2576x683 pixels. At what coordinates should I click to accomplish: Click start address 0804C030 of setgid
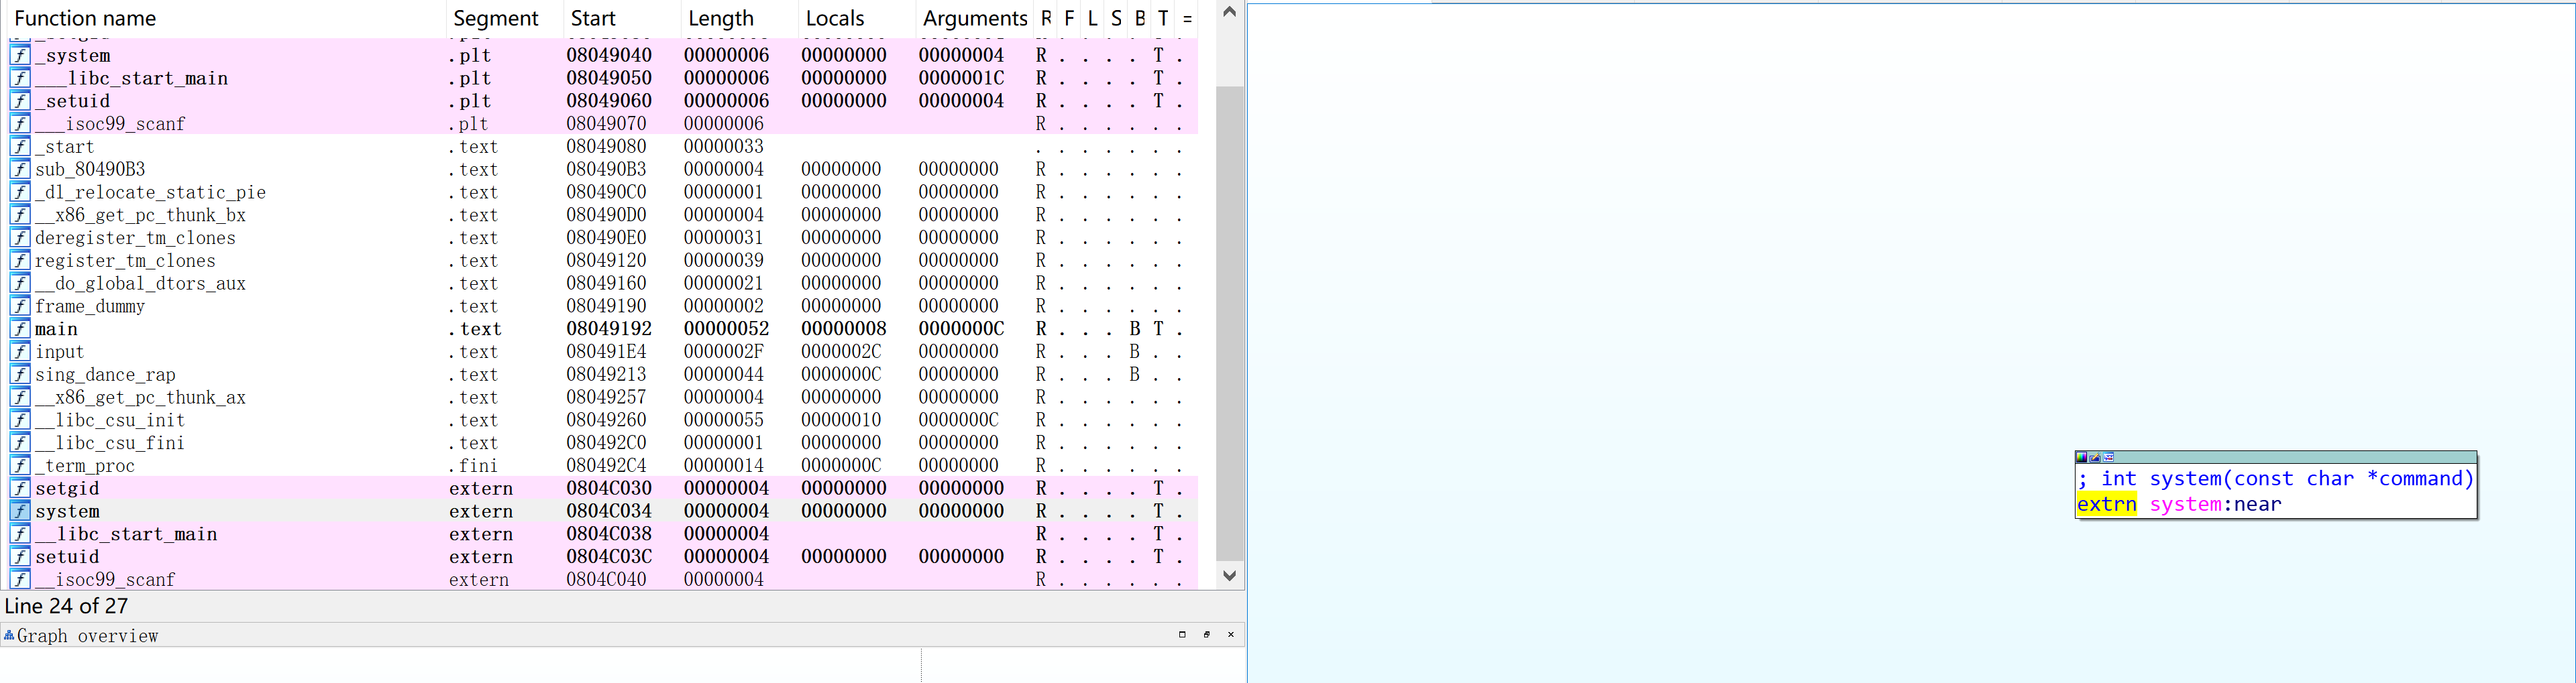click(609, 488)
